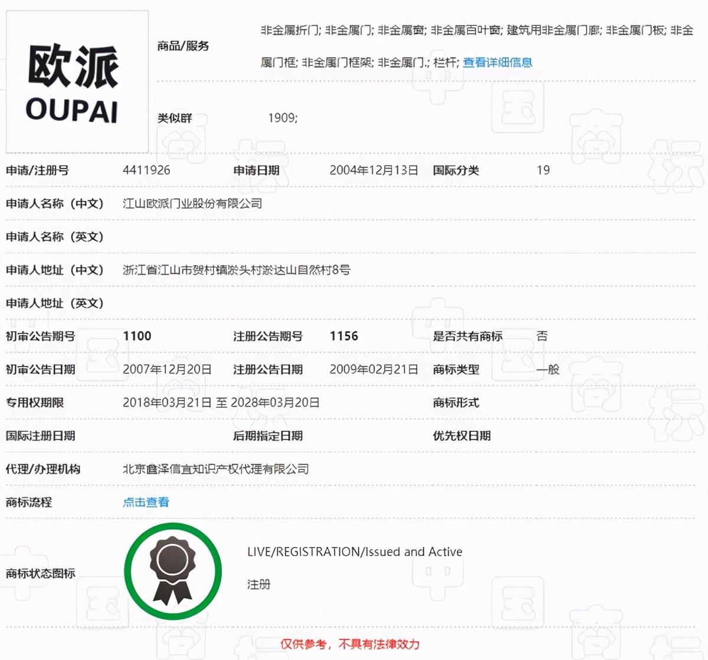Click the LIVE/REGISTRATION/Issued and Active status text
The width and height of the screenshot is (708, 660).
pyautogui.click(x=355, y=552)
